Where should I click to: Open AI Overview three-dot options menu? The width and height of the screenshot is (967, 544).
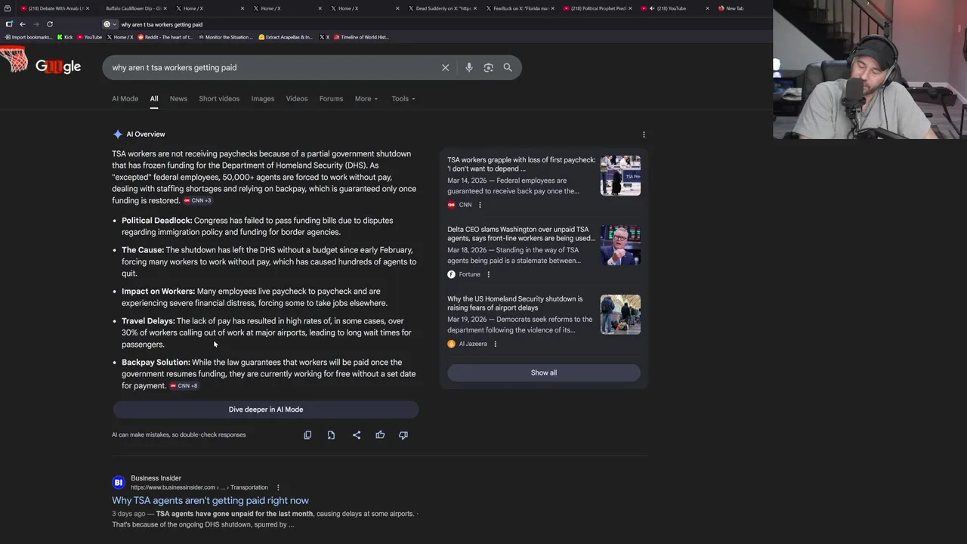pyautogui.click(x=644, y=134)
